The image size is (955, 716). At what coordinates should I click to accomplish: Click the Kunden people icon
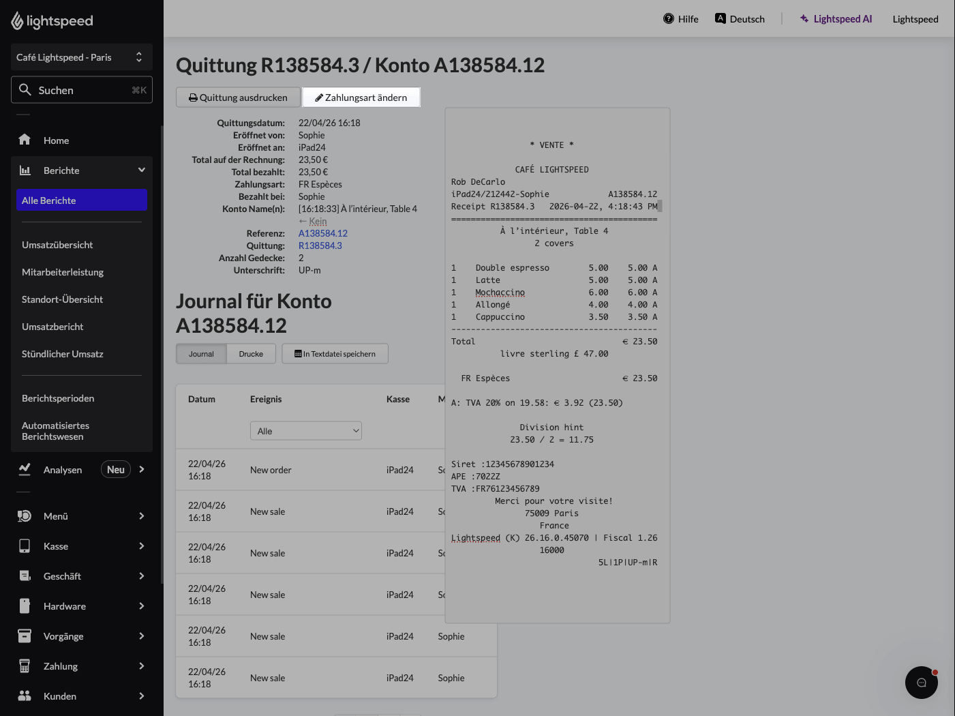click(x=25, y=696)
